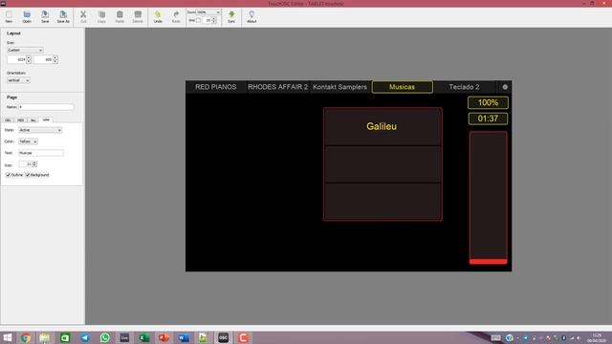Screen dimensions: 612x344
Task: Switch to the OSC properties tab
Action: pyautogui.click(x=9, y=120)
